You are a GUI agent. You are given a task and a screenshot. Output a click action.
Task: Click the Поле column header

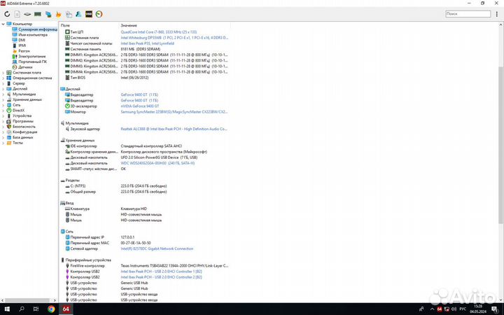coord(66,25)
